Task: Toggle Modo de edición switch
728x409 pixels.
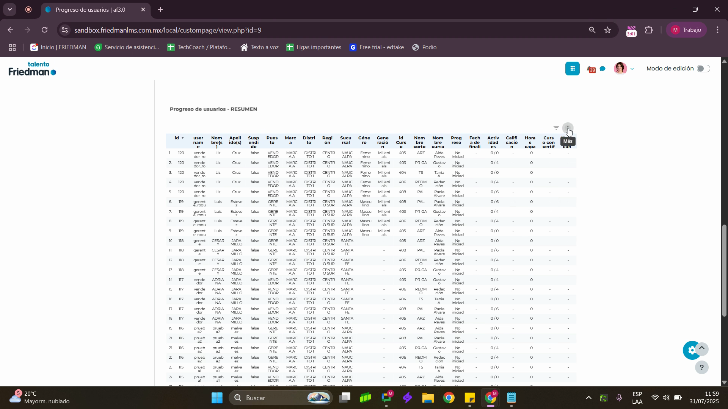Action: point(703,69)
